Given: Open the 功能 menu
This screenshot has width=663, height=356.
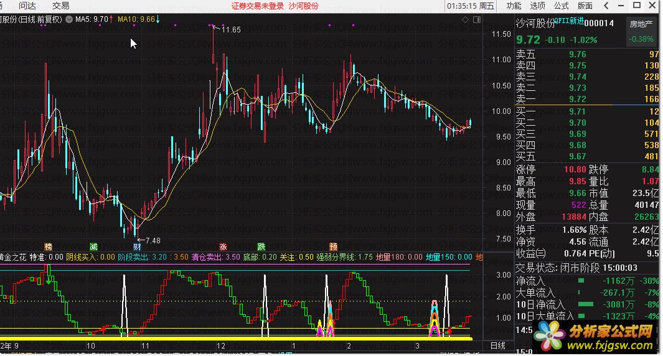Looking at the screenshot, I should click(x=514, y=6).
